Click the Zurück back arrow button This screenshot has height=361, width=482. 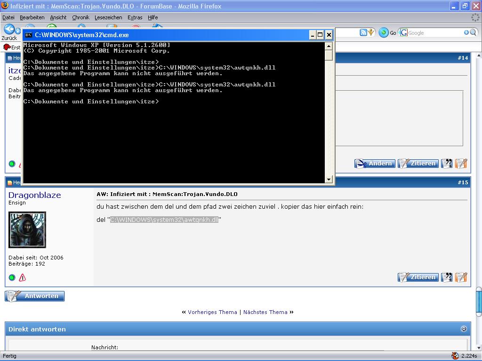point(9,30)
